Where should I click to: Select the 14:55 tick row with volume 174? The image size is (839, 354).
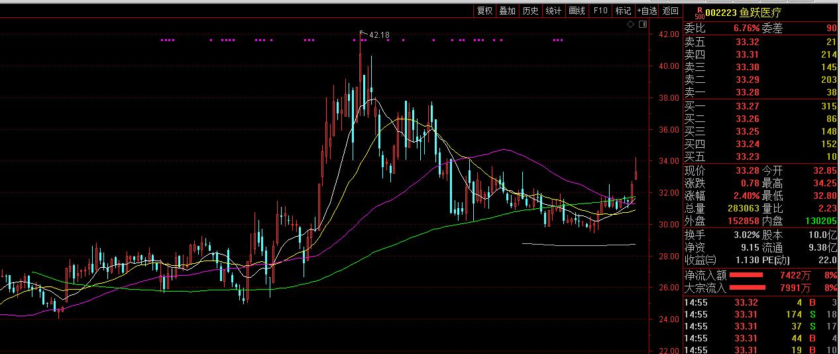(x=761, y=314)
